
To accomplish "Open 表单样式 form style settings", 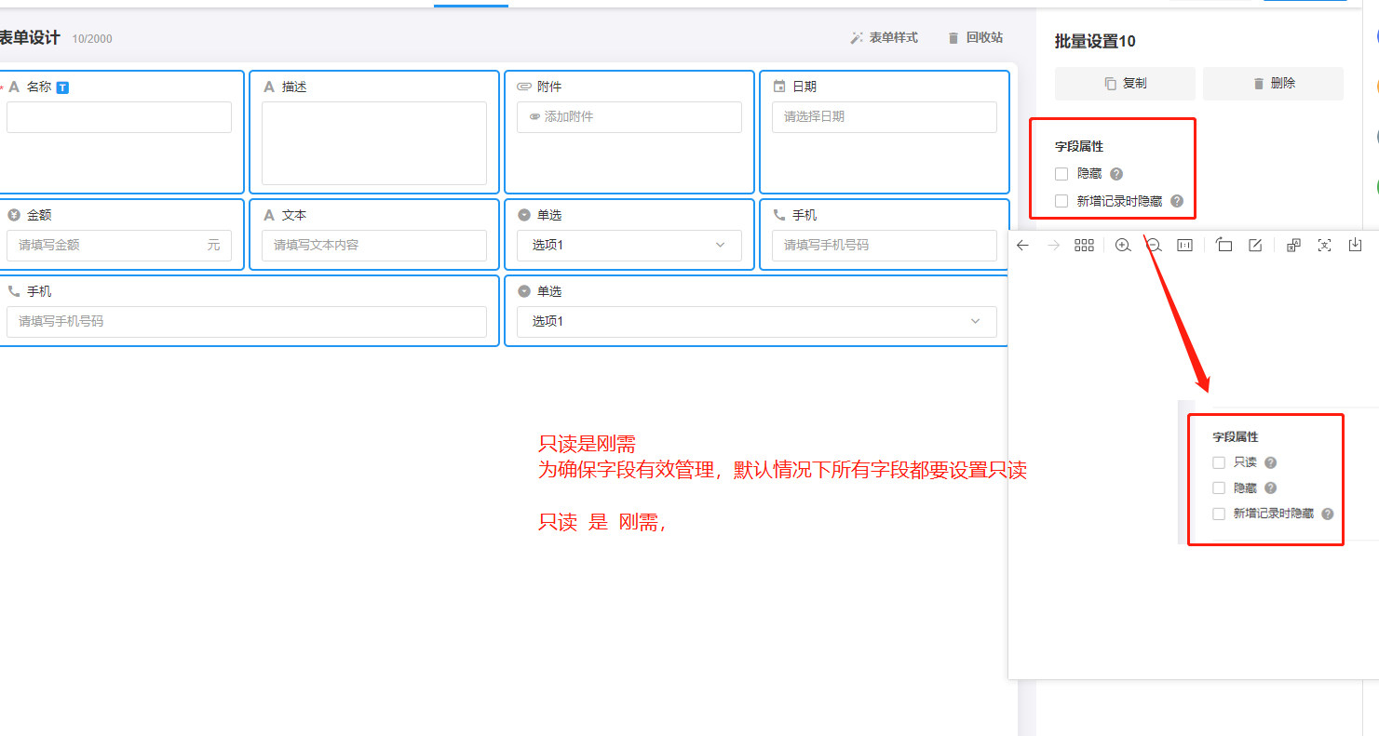I will pyautogui.click(x=884, y=38).
